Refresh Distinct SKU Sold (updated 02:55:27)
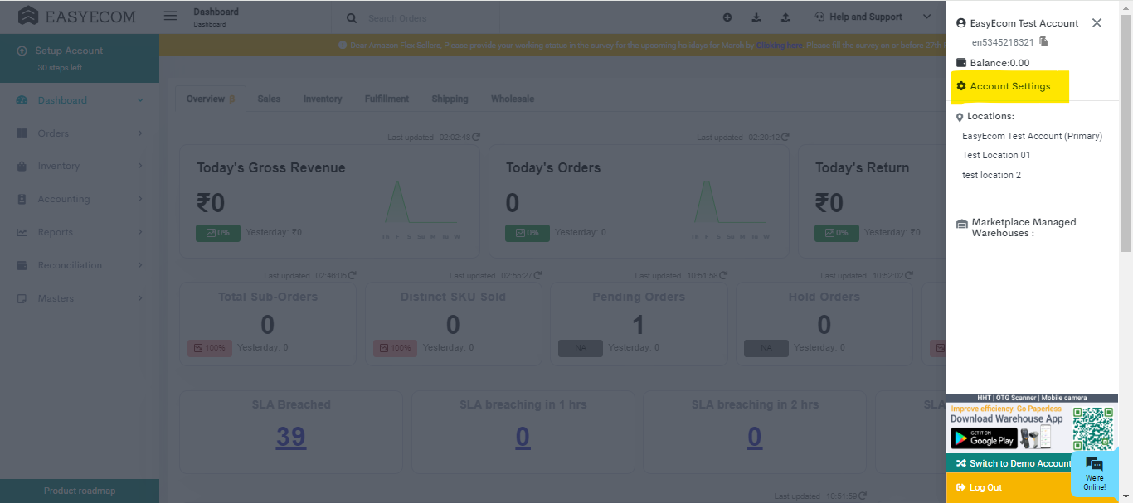 pyautogui.click(x=538, y=275)
